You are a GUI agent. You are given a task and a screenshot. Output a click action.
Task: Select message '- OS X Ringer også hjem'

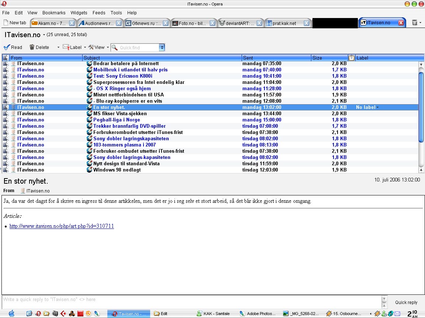(x=210, y=88)
